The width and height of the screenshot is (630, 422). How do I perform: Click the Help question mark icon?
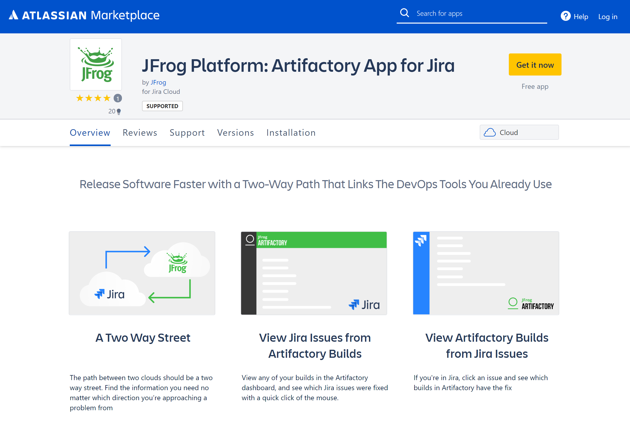click(566, 16)
